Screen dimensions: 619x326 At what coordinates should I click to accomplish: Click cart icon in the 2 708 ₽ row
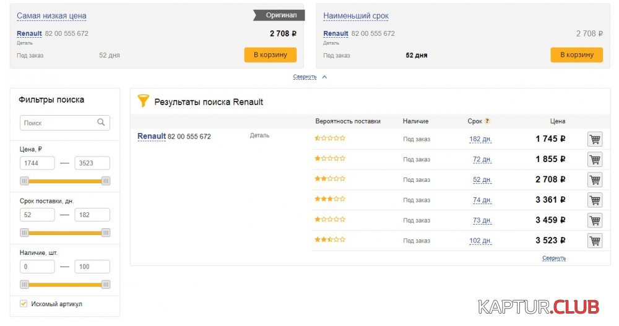[x=594, y=180]
